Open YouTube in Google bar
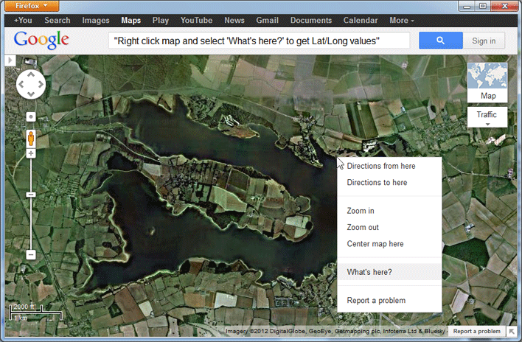522x342 pixels. 196,21
